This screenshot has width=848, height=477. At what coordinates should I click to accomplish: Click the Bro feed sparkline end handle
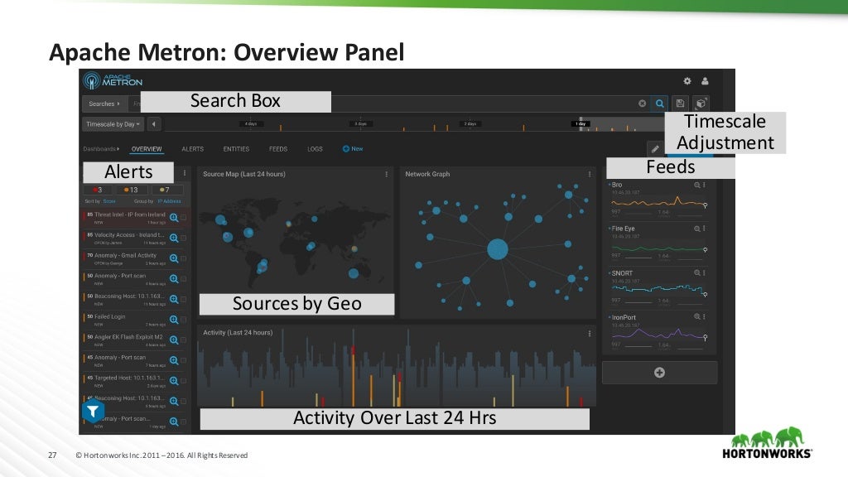click(x=706, y=205)
